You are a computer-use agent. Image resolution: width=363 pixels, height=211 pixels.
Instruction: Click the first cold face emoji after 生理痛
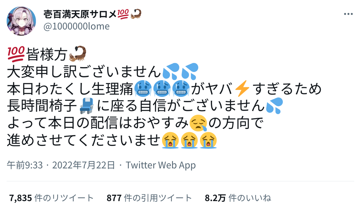(143, 88)
